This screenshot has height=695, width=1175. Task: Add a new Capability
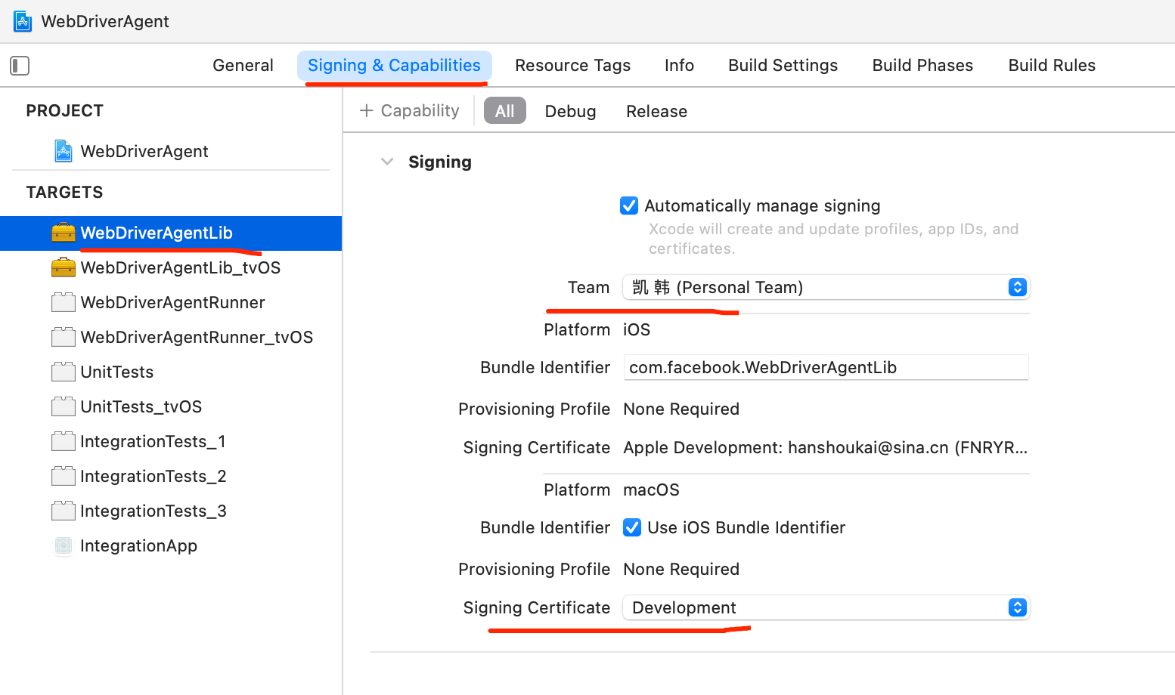409,111
